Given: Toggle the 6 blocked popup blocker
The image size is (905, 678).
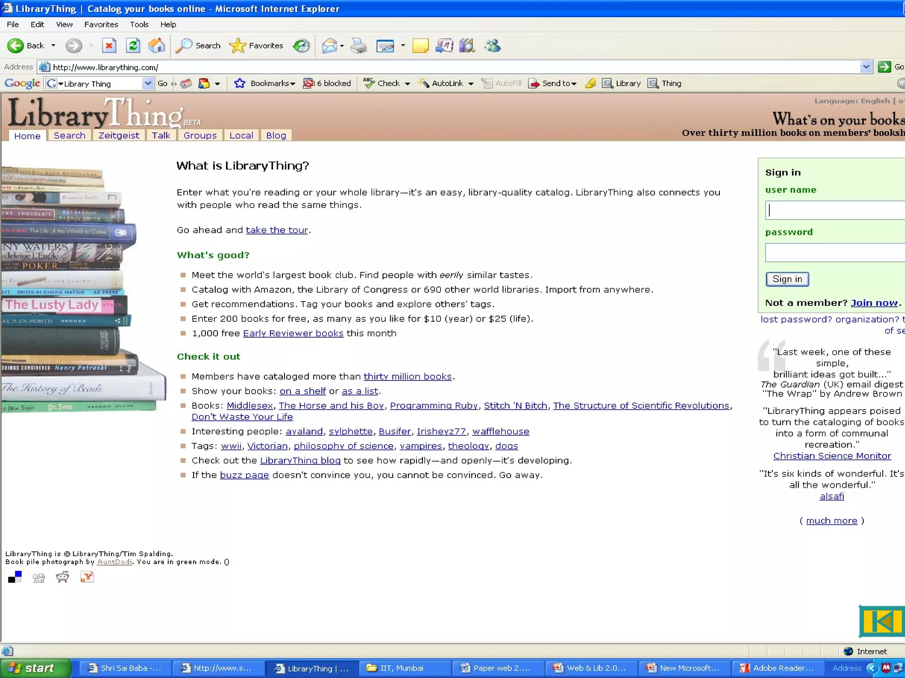Looking at the screenshot, I should coord(327,83).
